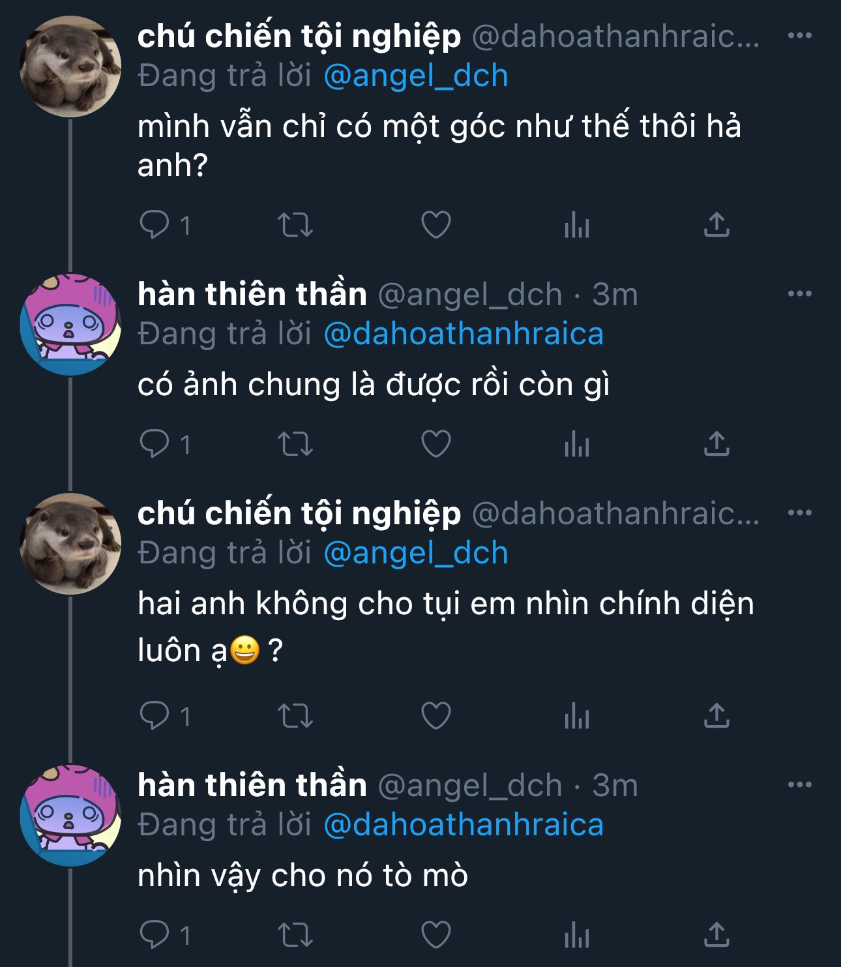The width and height of the screenshot is (841, 967).
Task: Open more options for the first tweet
Action: (800, 35)
